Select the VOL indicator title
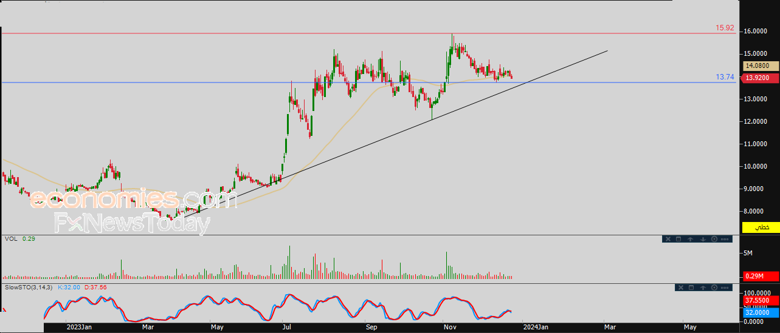The height and width of the screenshot is (333, 780). coord(10,239)
